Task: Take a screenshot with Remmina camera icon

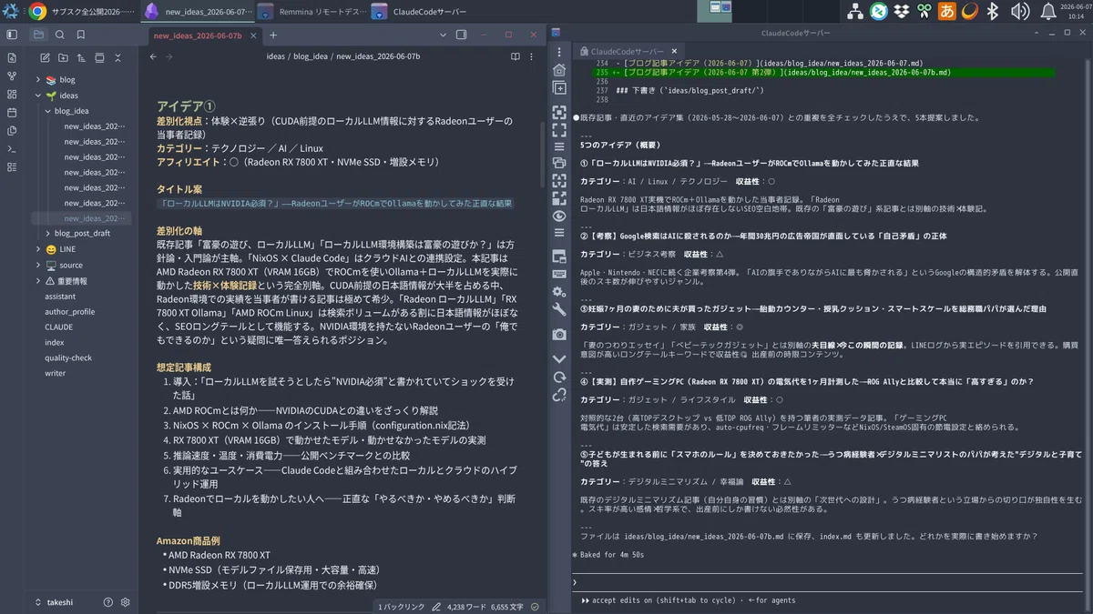Action: (x=559, y=335)
